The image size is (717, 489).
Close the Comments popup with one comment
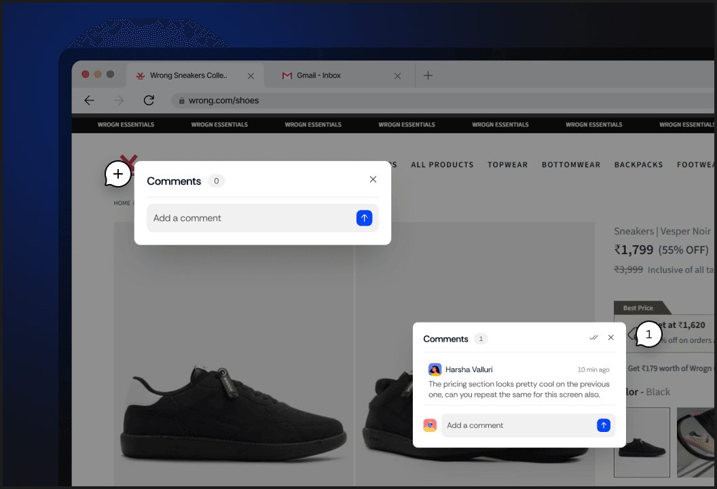[x=611, y=338]
